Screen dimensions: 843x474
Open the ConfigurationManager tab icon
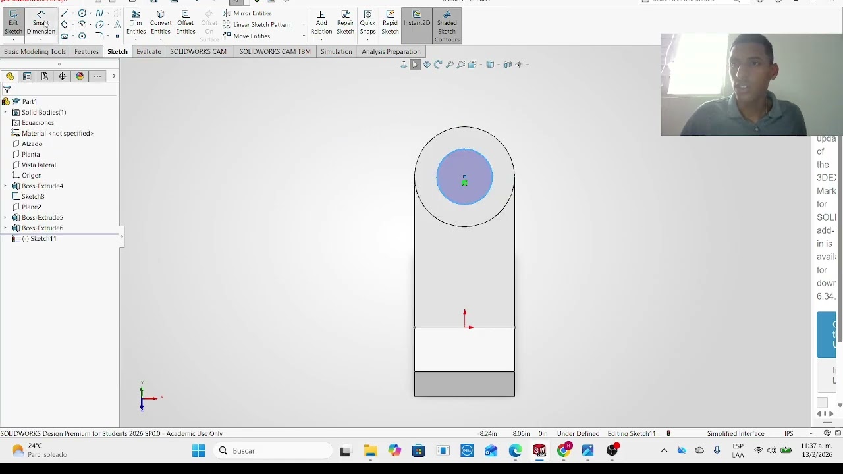[45, 76]
